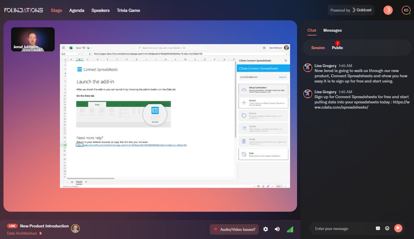Viewport: 414px width, 239px height.
Task: Click the Import button in CData pane
Action: coord(263,102)
